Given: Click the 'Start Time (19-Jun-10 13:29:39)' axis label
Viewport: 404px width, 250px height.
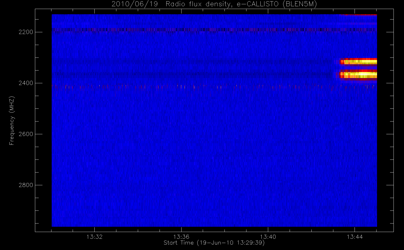Looking at the screenshot, I should [x=214, y=243].
